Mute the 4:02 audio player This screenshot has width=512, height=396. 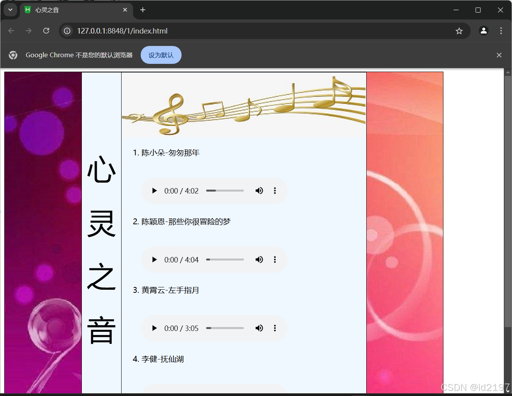(259, 191)
